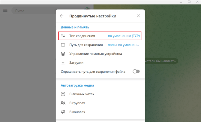This screenshot has height=122, width=201.
Task: Click the folder icon for save path
Action: pyautogui.click(x=63, y=45)
